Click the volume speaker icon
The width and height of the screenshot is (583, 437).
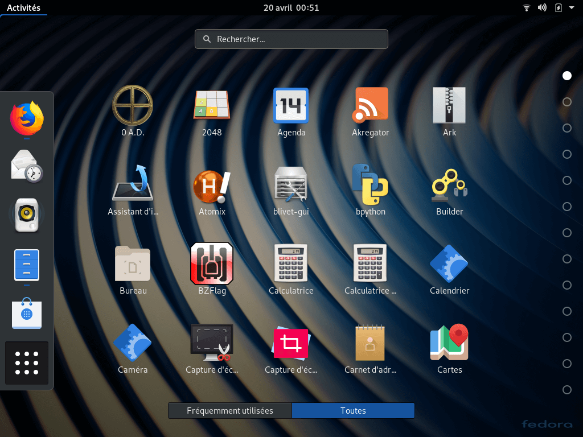[542, 7]
